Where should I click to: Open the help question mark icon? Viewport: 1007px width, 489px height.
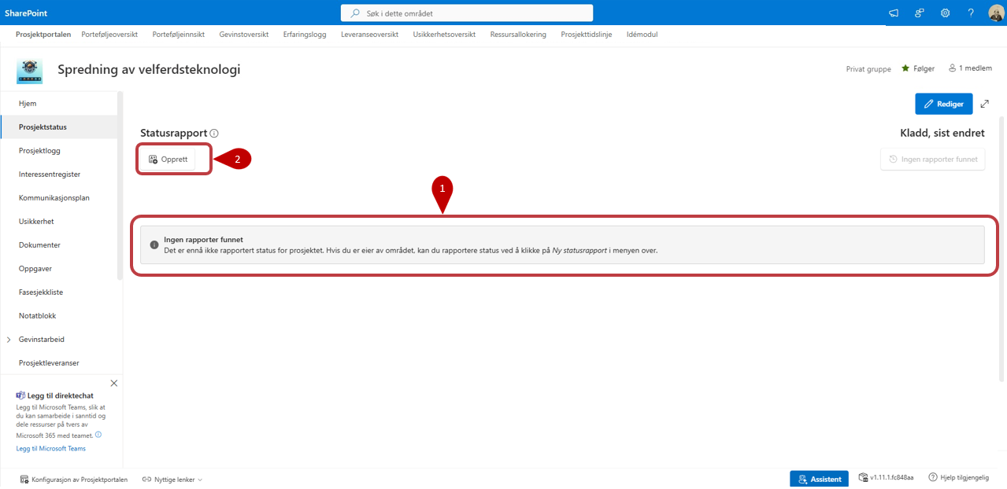click(x=971, y=13)
